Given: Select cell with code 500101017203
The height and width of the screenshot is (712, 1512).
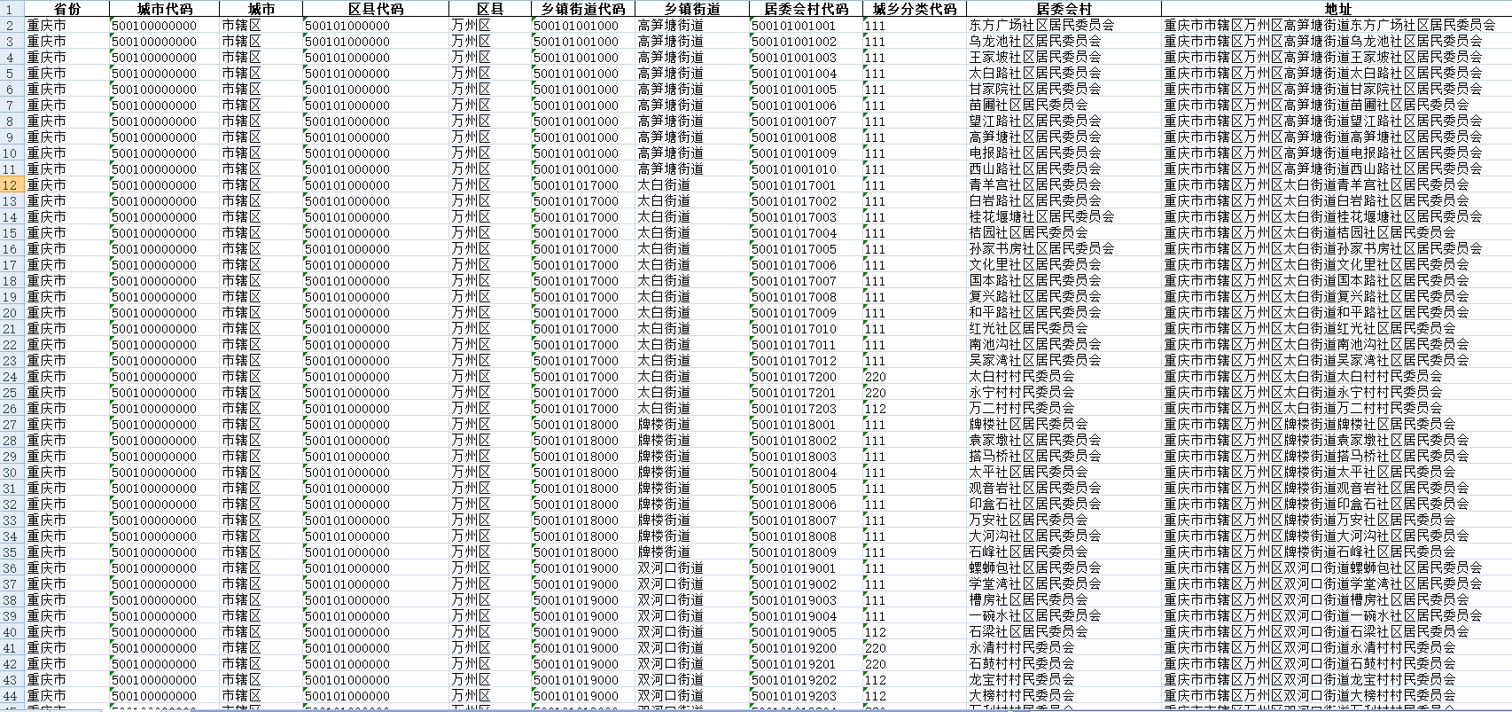Looking at the screenshot, I should click(793, 409).
